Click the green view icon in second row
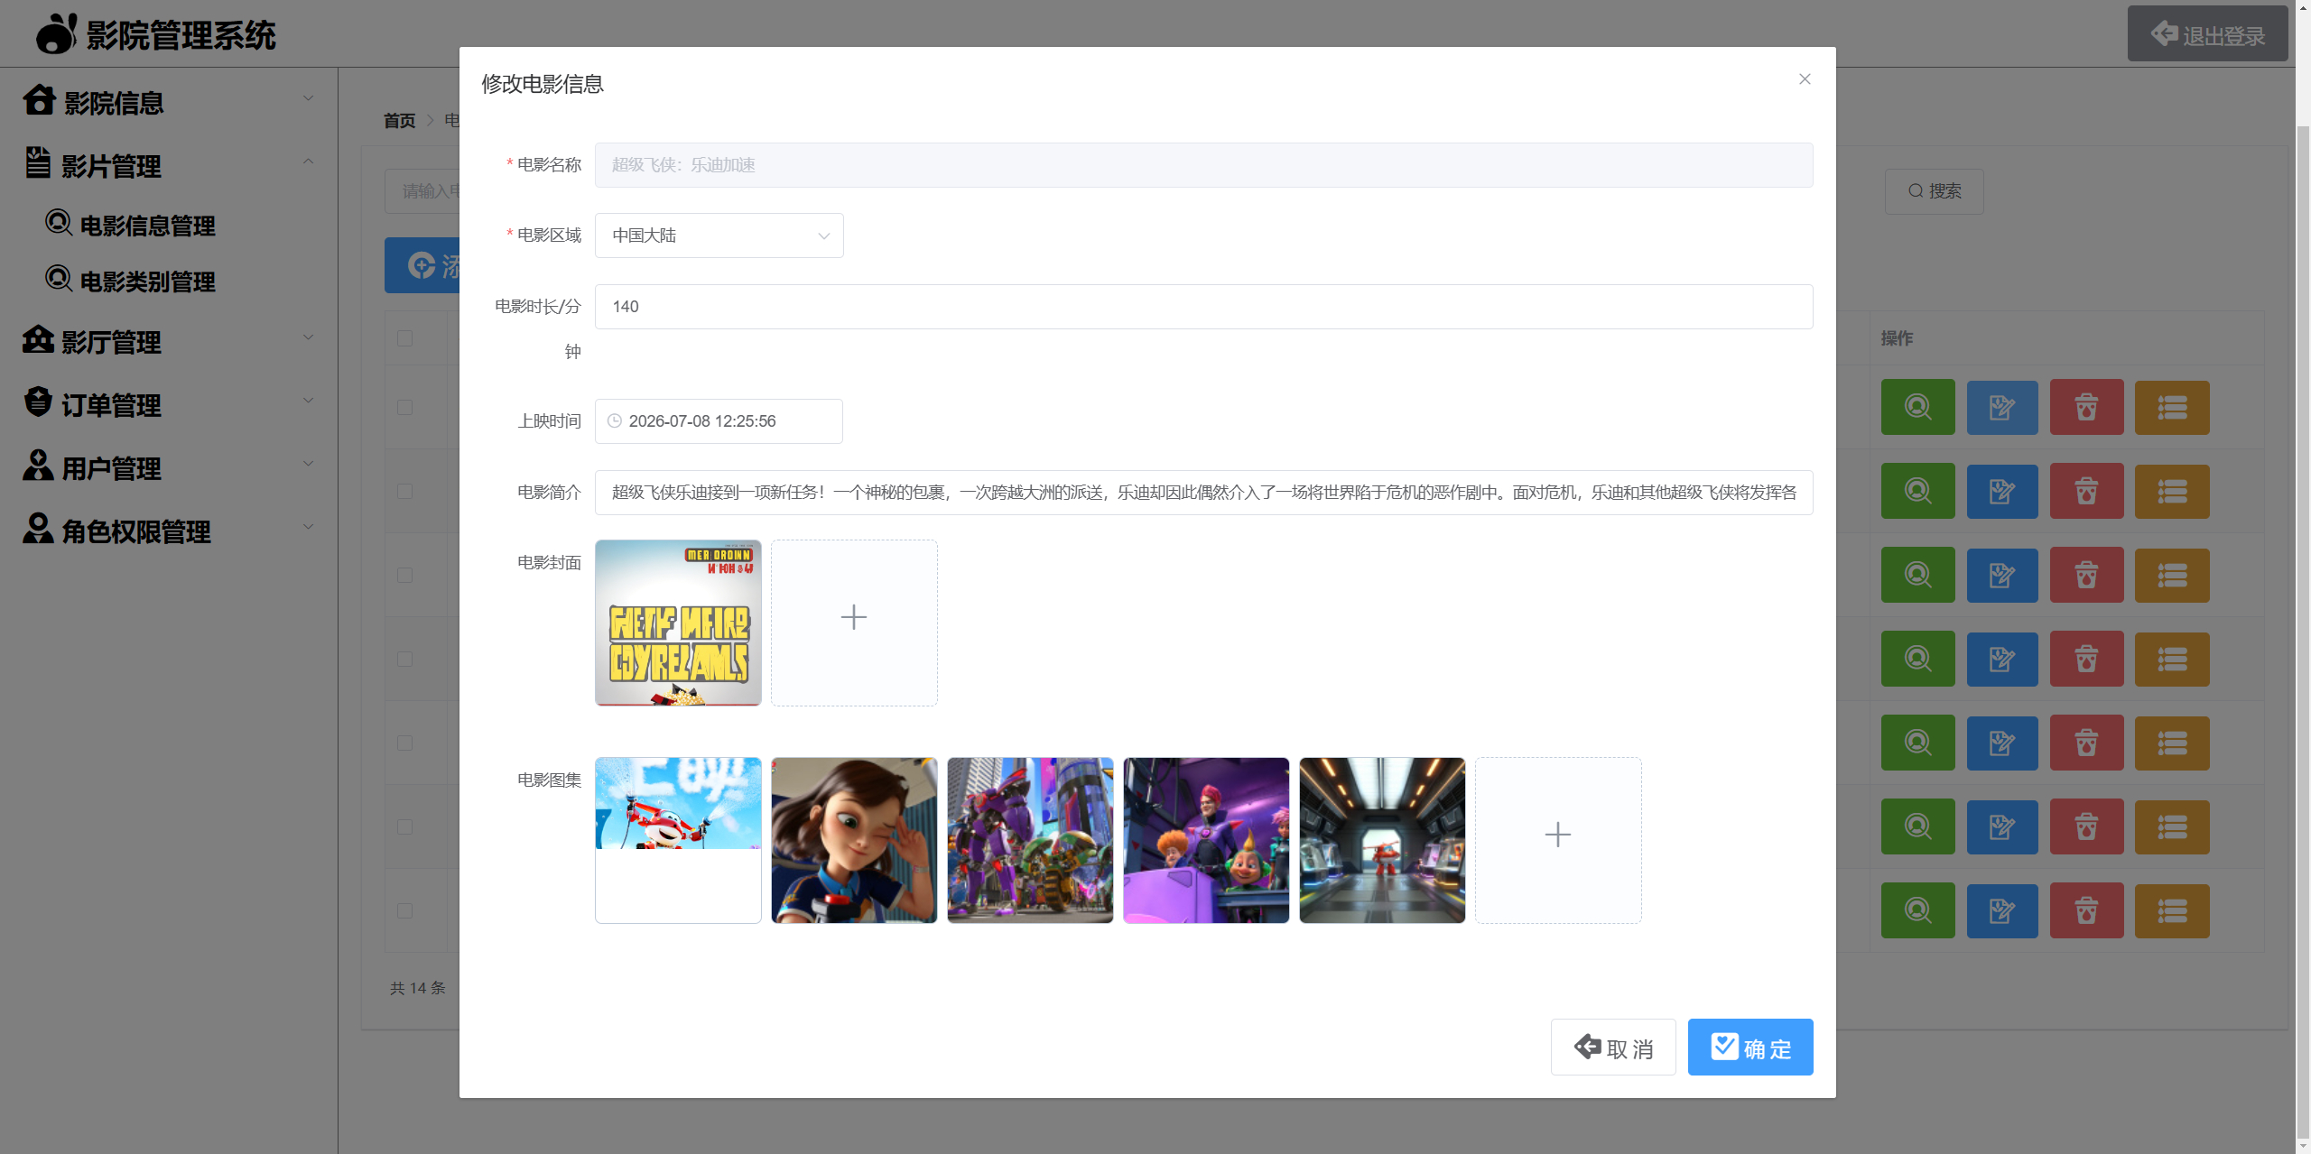 1917,491
